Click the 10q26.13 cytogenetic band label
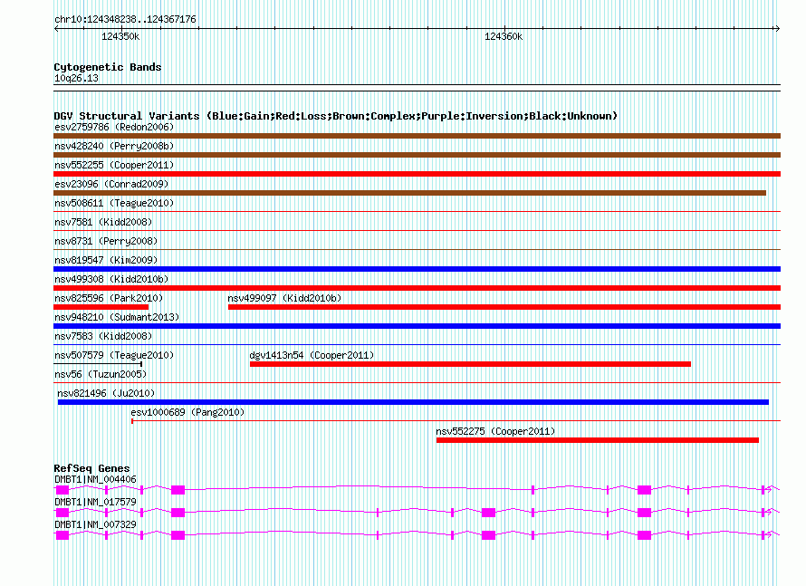Screen dimensions: 806x586 (x=76, y=78)
